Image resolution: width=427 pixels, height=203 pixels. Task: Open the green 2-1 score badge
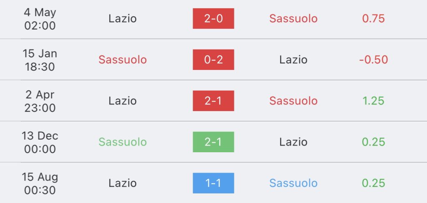213,142
